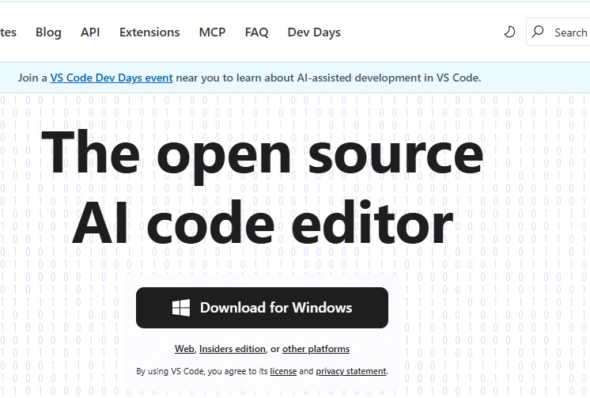Navigate to Dev Days in the header
The height and width of the screenshot is (398, 590).
(x=314, y=32)
